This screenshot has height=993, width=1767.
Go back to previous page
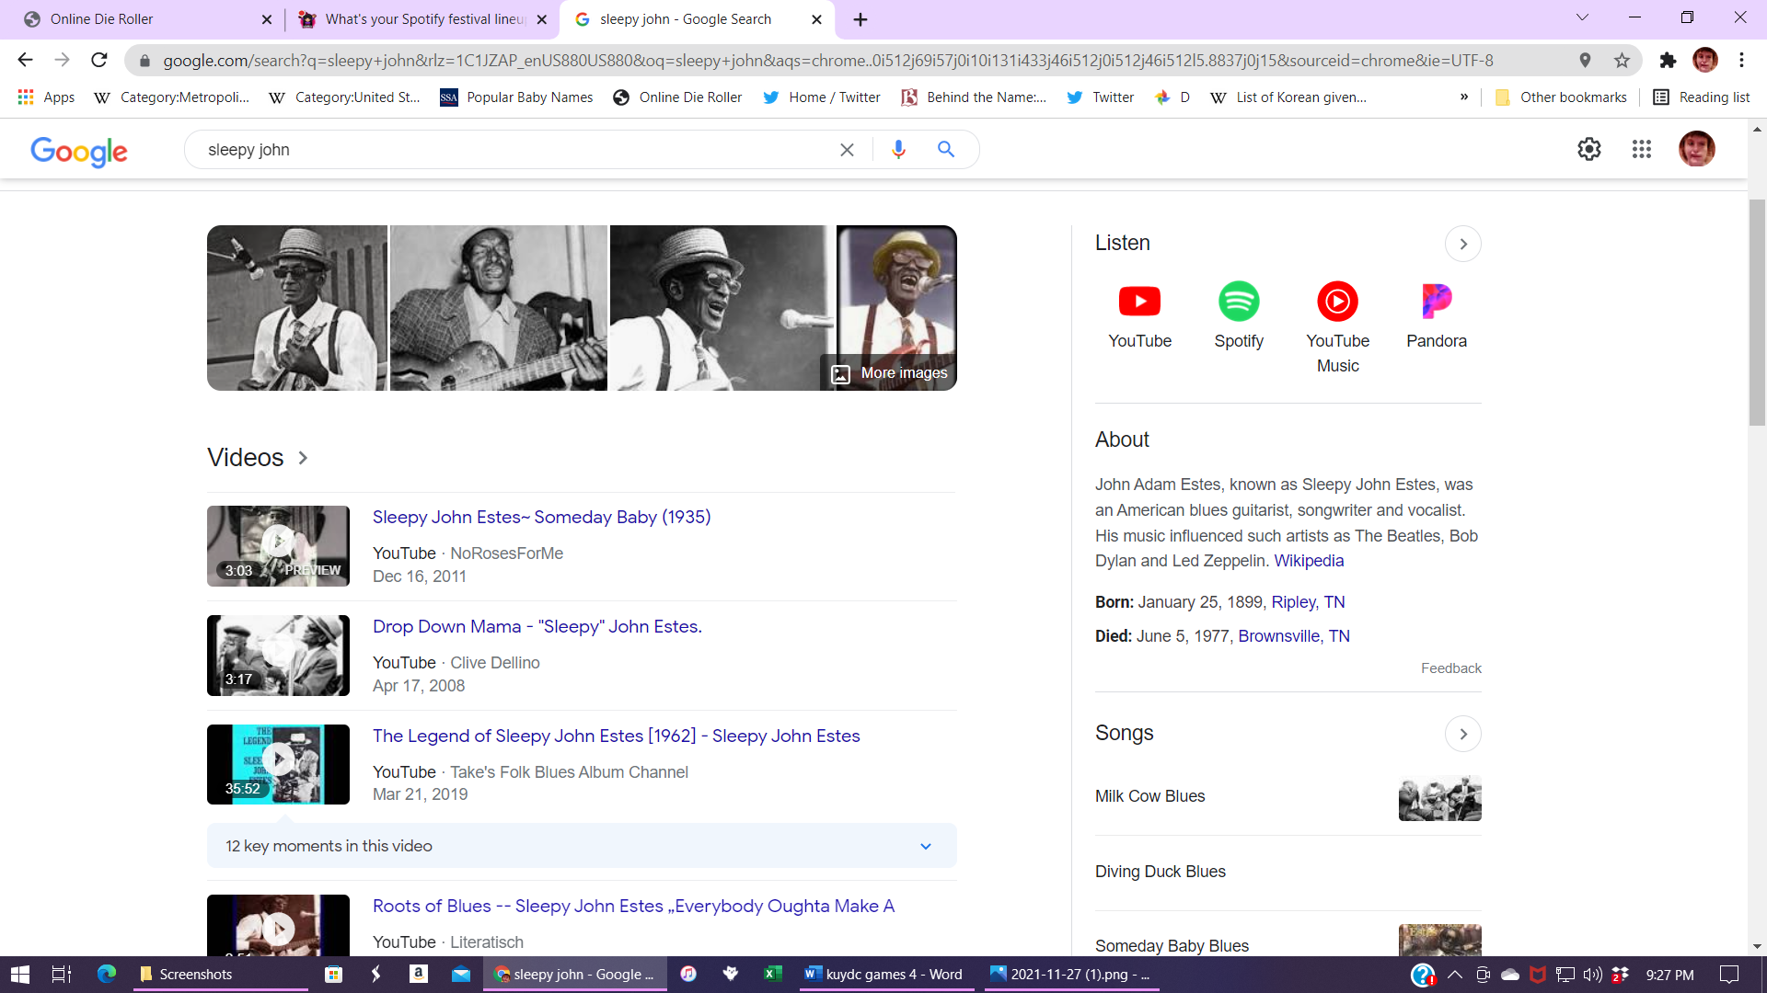click(x=25, y=60)
